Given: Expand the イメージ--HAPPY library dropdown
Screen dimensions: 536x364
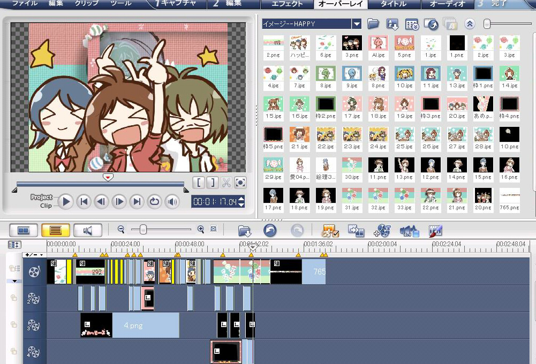Looking at the screenshot, I should (x=357, y=24).
